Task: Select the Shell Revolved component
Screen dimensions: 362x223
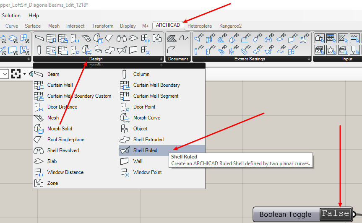Action: 63,150
